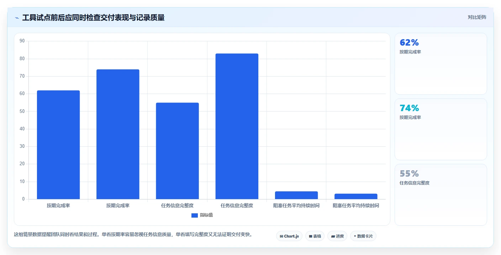Open the 74% 按期完成率 card

tap(441, 129)
